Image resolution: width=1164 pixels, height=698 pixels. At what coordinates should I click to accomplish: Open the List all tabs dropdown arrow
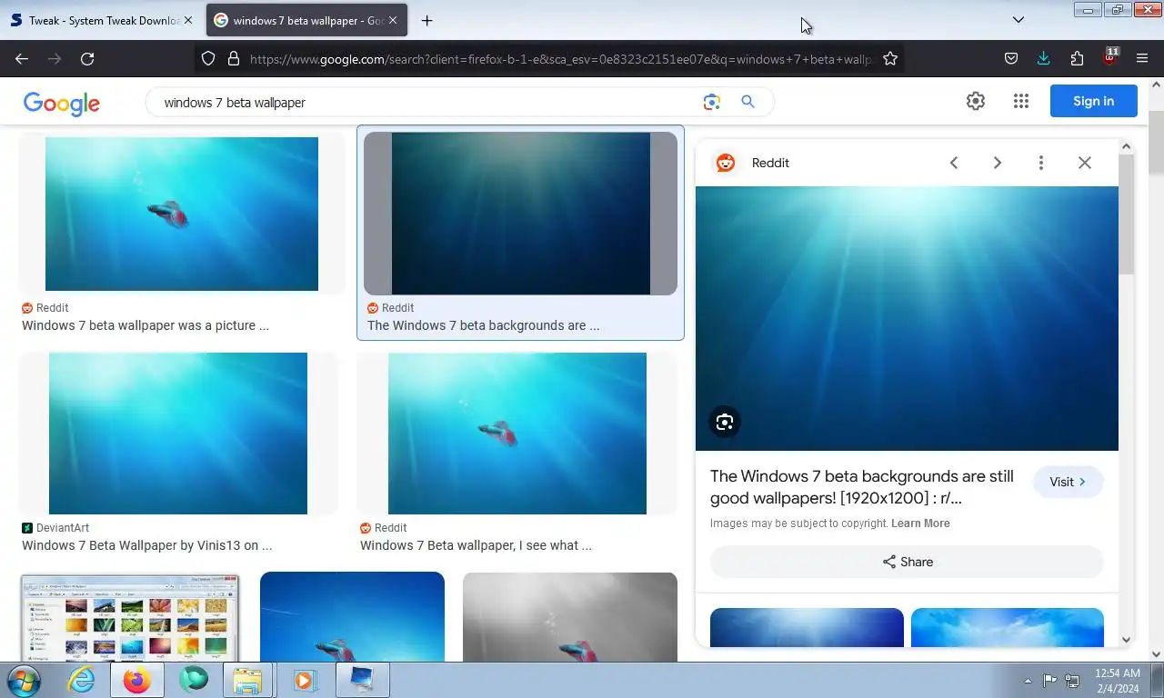[1018, 20]
